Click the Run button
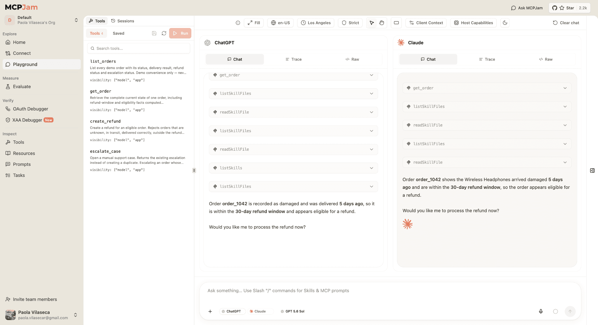Viewport: 598px width, 325px height. 180,33
